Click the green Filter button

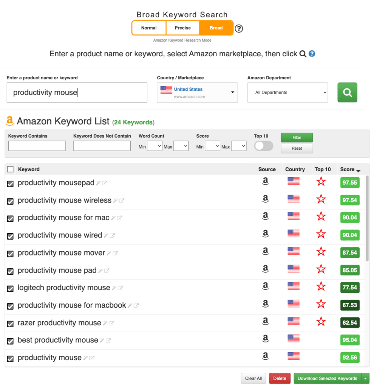(297, 138)
